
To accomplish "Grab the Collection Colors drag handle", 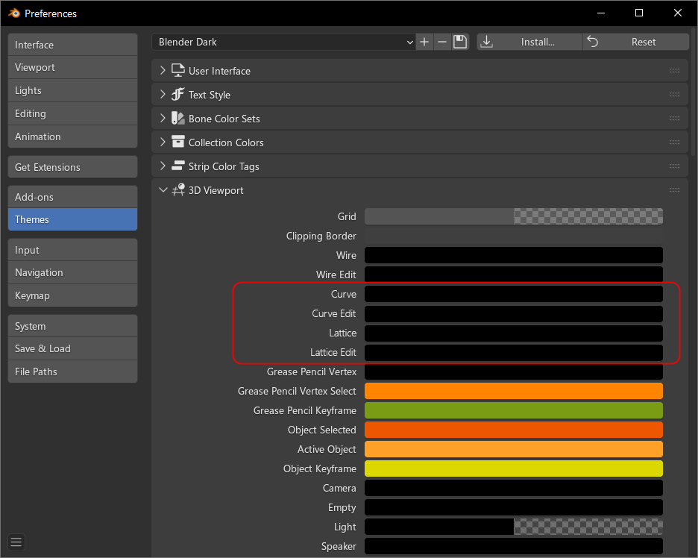I will click(674, 142).
